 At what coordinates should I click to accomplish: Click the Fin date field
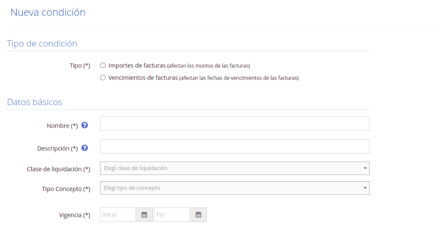click(x=172, y=215)
